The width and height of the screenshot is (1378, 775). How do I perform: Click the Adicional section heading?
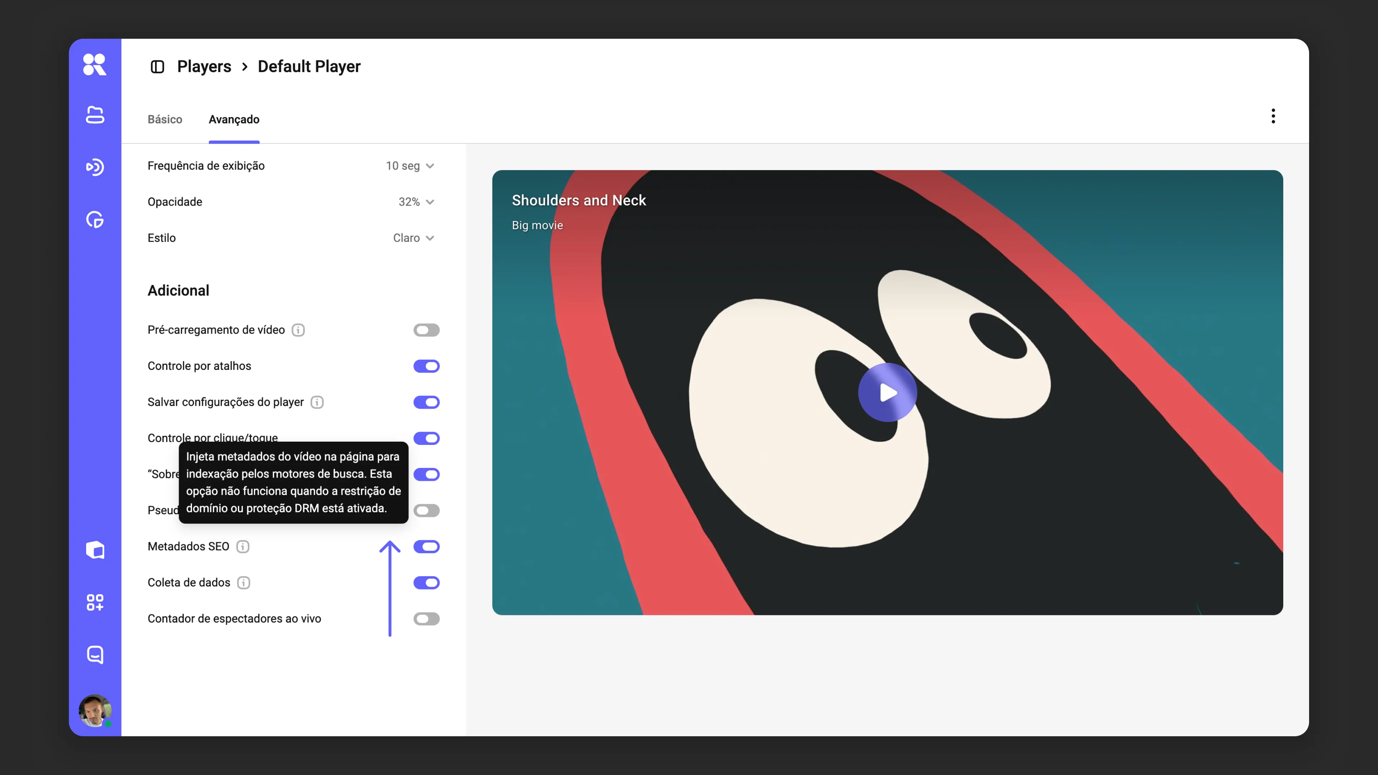pos(178,290)
